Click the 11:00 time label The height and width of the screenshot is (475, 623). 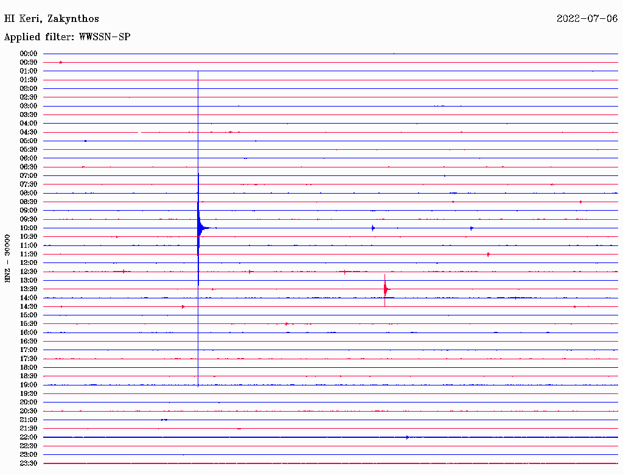29,245
